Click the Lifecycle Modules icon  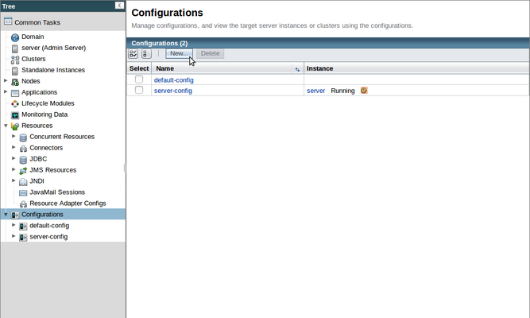point(15,104)
